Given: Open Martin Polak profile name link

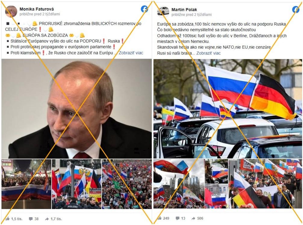Looking at the screenshot, I should (184, 9).
